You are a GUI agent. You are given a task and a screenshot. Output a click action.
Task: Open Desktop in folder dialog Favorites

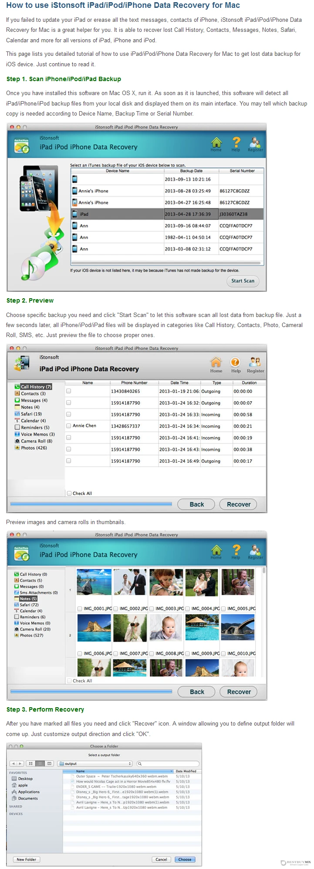[22, 778]
